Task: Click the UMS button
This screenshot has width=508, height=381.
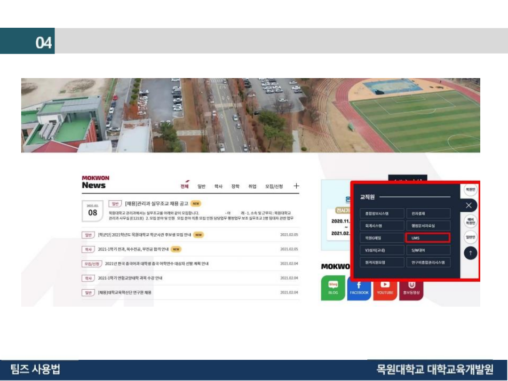Action: [428, 238]
